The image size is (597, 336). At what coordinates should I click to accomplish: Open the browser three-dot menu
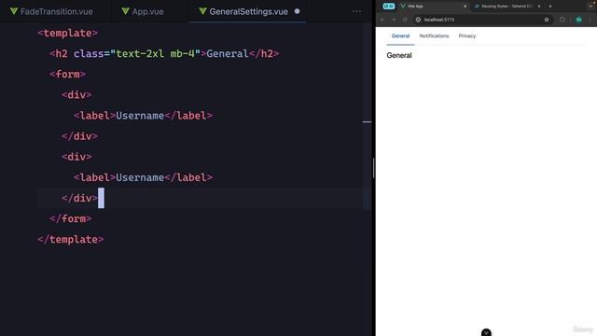[590, 20]
